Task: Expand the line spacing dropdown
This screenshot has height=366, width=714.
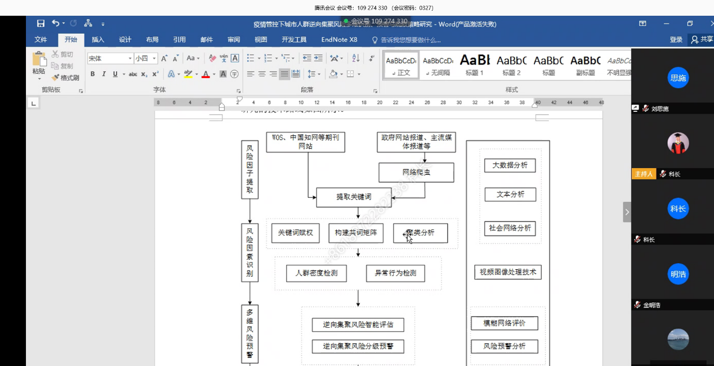Action: (319, 74)
